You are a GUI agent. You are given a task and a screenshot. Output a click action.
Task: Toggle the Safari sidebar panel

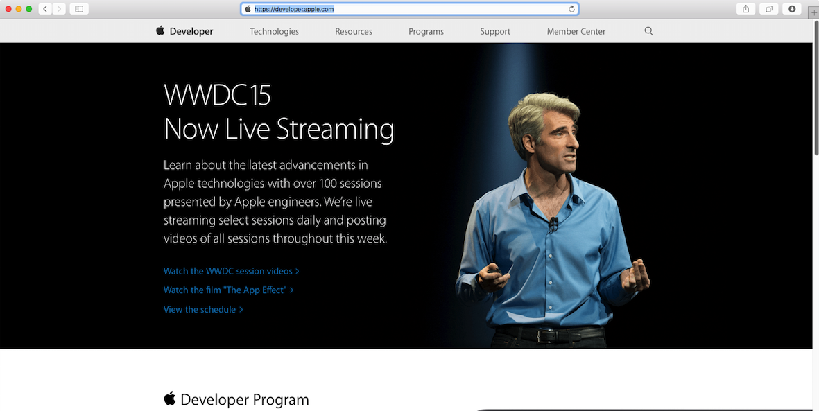coord(79,9)
